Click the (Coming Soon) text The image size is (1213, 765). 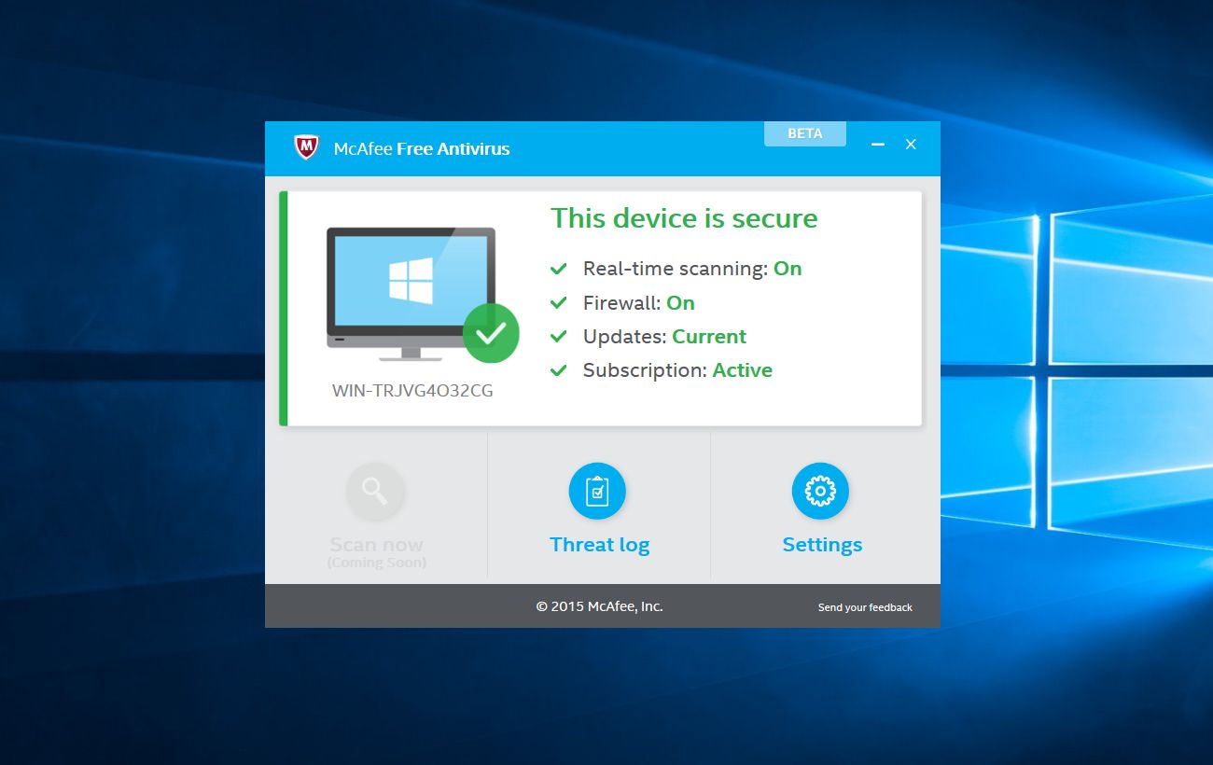376,563
